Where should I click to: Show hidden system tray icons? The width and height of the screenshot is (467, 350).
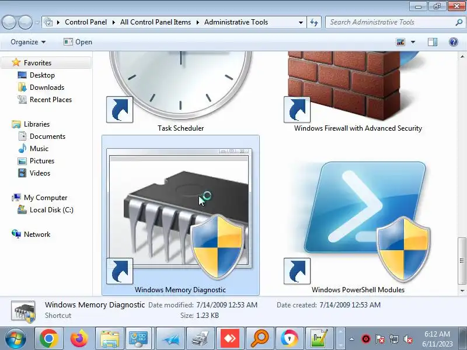click(352, 339)
